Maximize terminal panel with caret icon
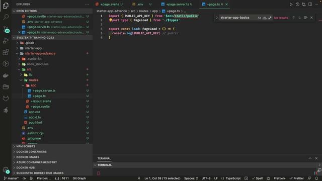Image resolution: width=322 pixels, height=181 pixels. point(310,158)
